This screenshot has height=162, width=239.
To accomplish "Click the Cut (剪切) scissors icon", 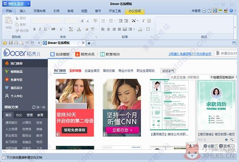I will pyautogui.click(x=17, y=18).
